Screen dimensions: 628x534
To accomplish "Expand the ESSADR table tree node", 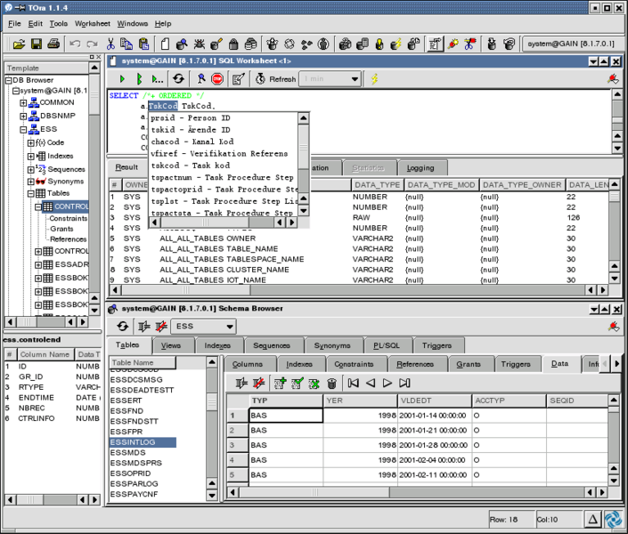I will click(x=38, y=264).
